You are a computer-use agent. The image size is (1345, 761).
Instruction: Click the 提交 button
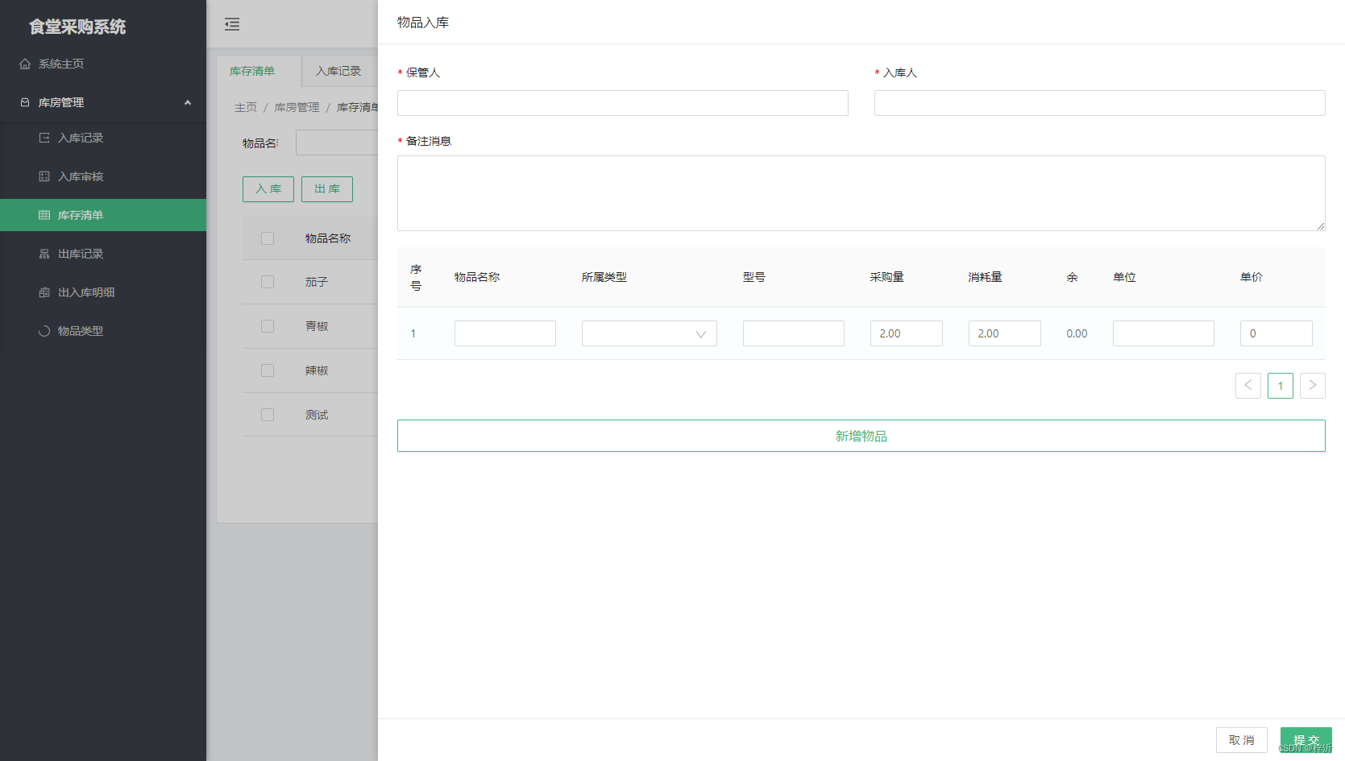click(1306, 740)
